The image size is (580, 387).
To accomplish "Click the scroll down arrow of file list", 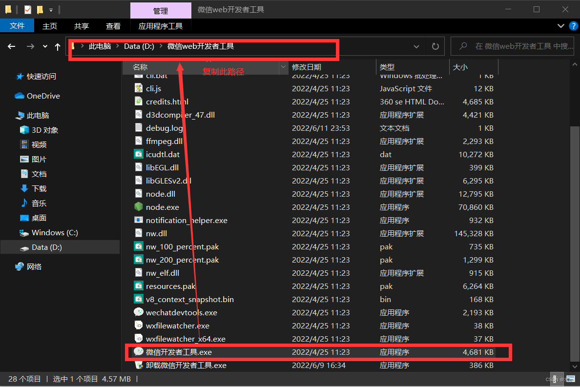I will click(x=575, y=367).
